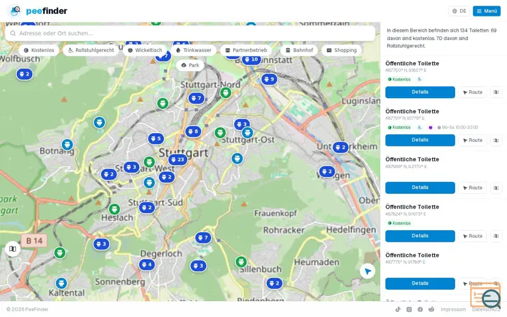Open the Reddit link in footer
The image size is (507, 317).
point(431,309)
